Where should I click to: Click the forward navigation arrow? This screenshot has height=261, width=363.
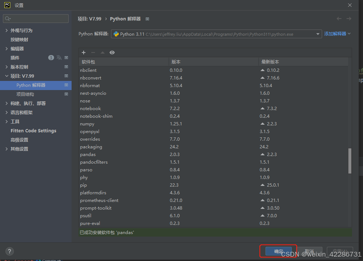[349, 19]
